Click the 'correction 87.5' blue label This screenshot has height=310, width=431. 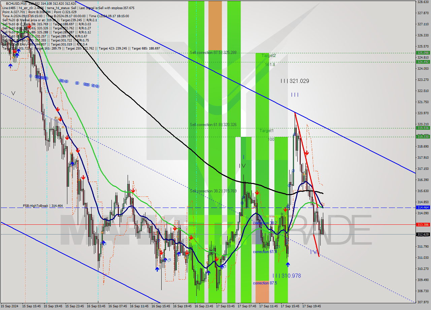coord(265,283)
